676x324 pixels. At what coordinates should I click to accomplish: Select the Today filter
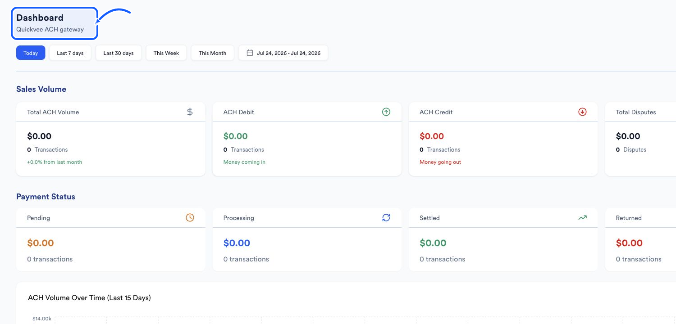point(31,53)
